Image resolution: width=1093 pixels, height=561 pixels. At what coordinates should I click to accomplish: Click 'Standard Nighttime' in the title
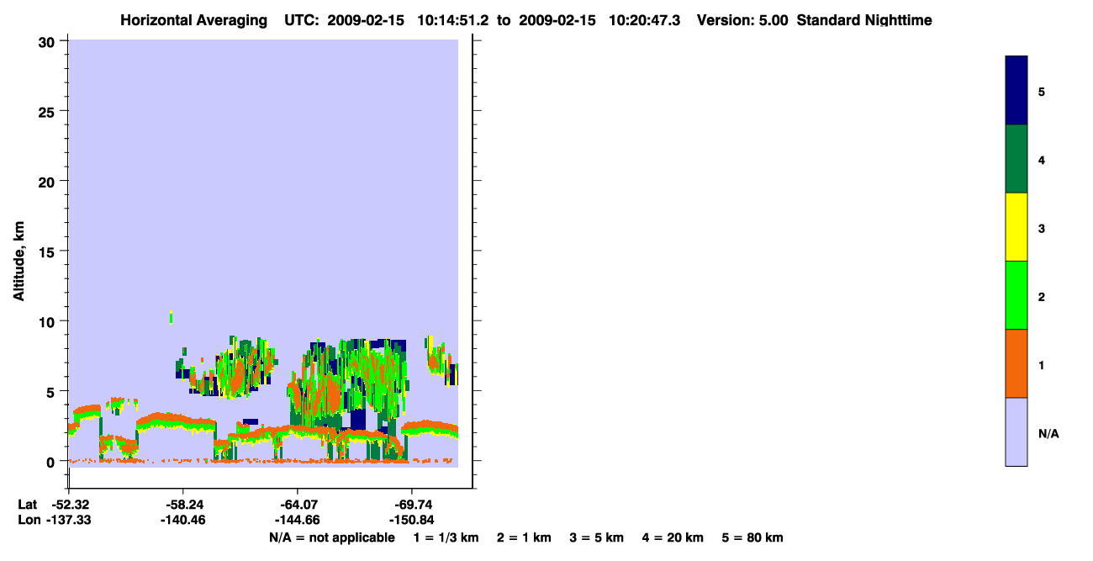coord(864,20)
